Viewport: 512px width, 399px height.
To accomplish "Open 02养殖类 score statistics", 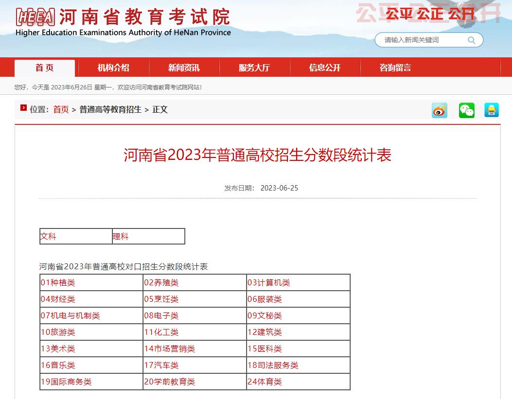I will 161,282.
